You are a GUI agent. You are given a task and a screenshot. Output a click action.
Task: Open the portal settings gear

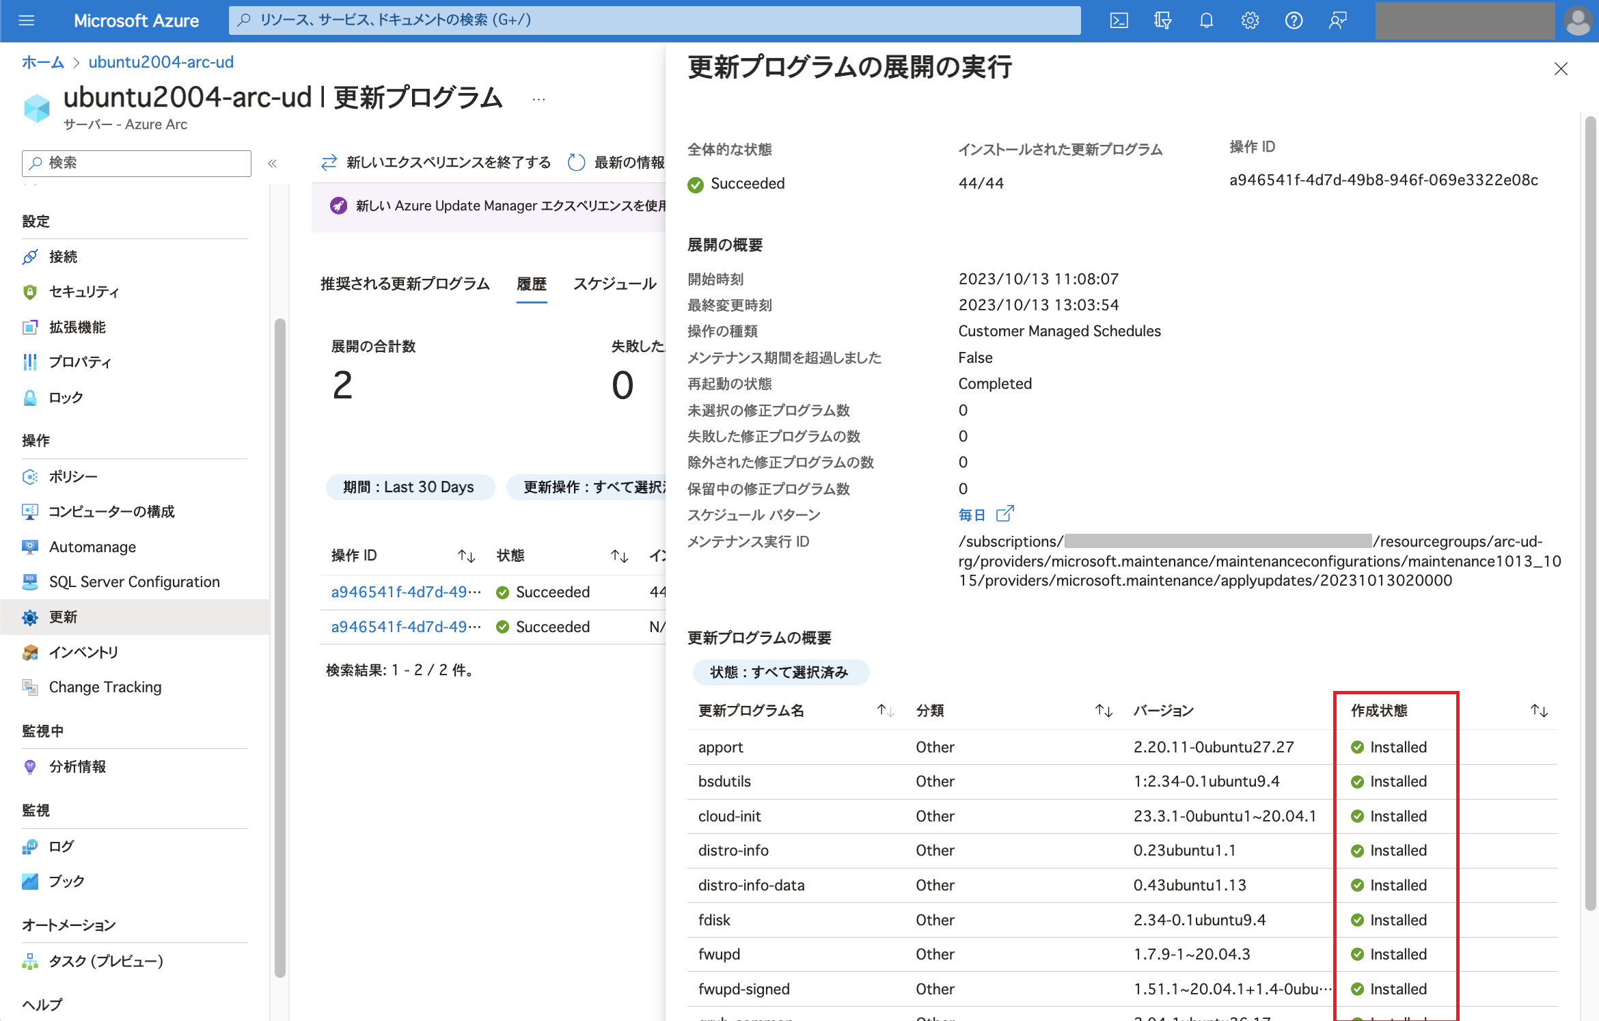(1250, 21)
